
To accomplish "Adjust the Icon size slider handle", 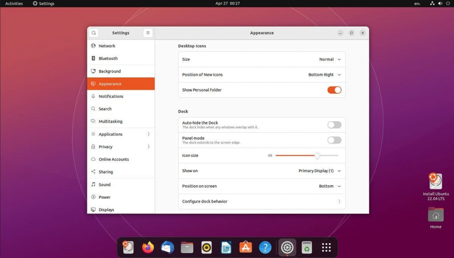I will pos(317,156).
